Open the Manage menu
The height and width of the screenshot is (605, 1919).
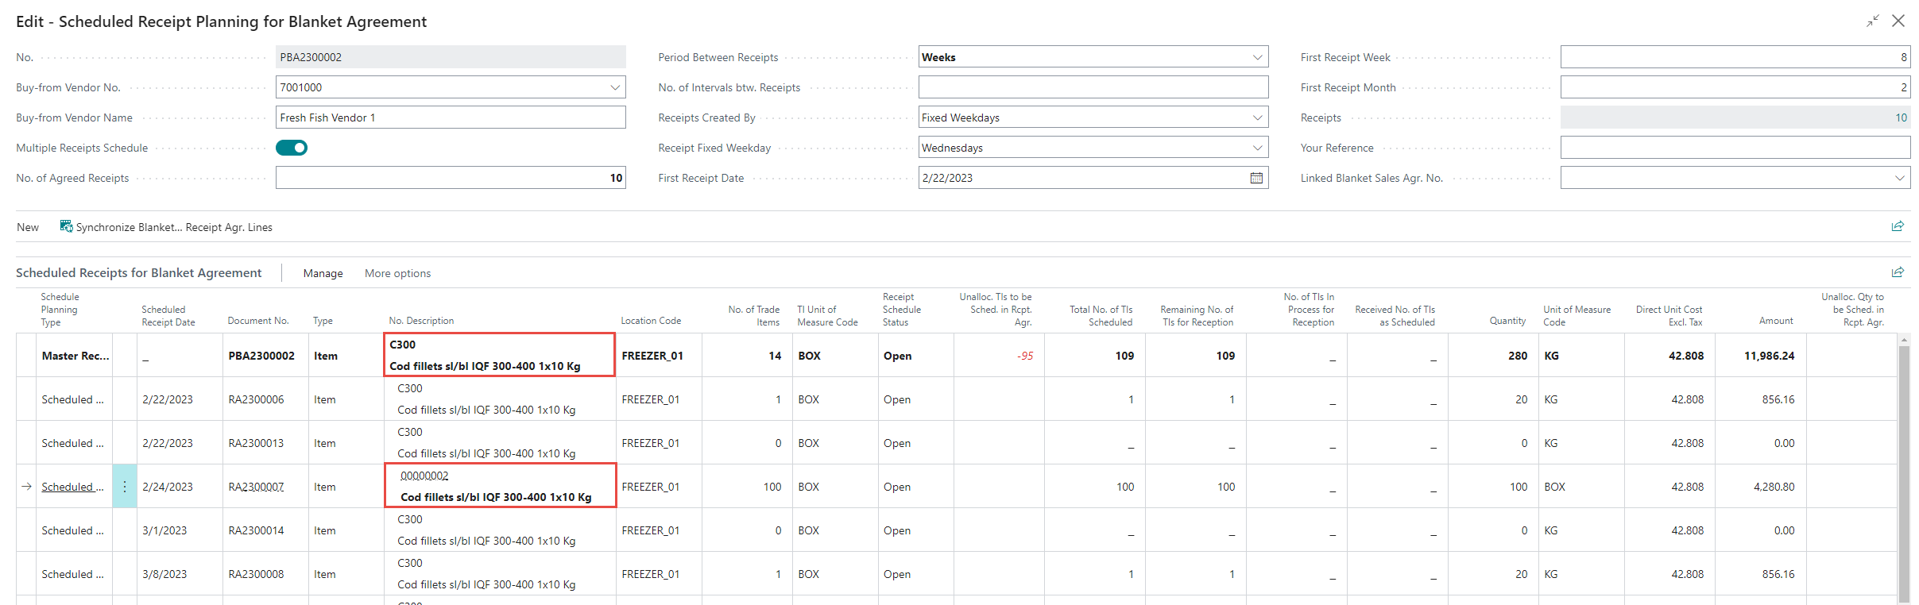(x=323, y=273)
